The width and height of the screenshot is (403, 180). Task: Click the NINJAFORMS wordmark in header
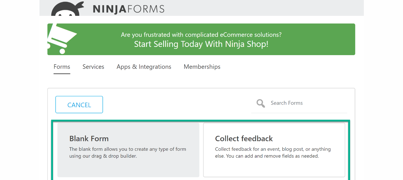coord(129,9)
